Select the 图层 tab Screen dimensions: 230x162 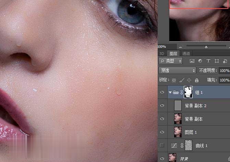(x=173, y=54)
